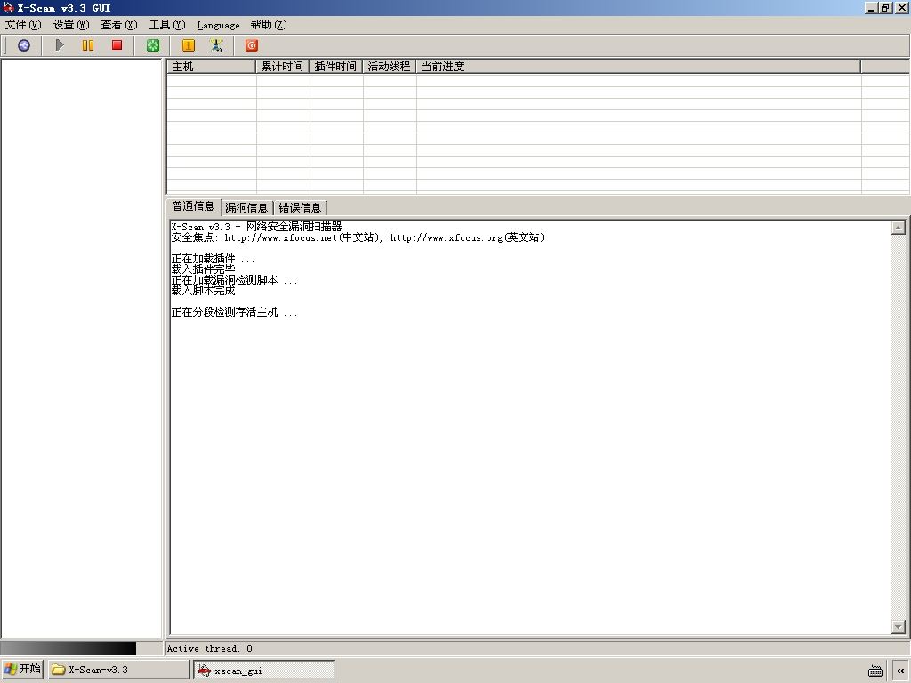Start scan with the gray play icon

coord(60,45)
